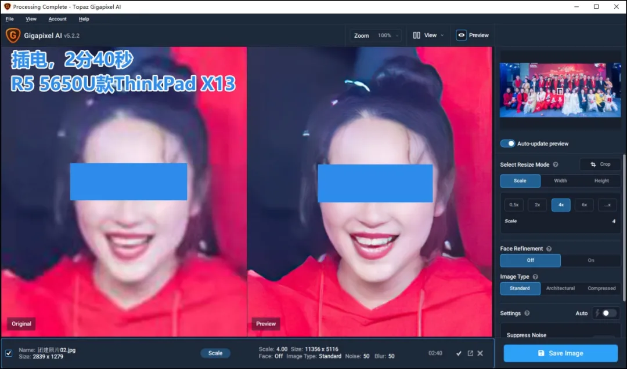Open the File menu

click(10, 19)
